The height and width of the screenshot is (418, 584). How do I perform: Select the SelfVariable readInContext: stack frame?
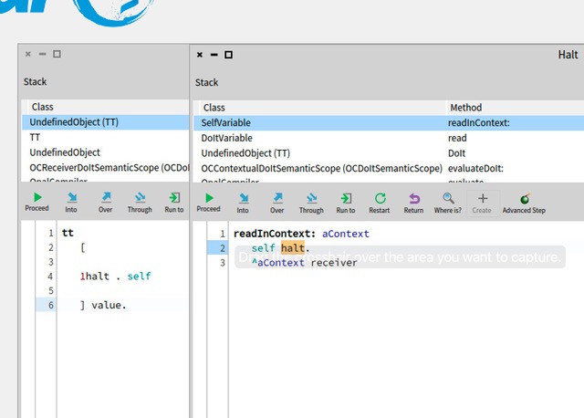(319, 122)
